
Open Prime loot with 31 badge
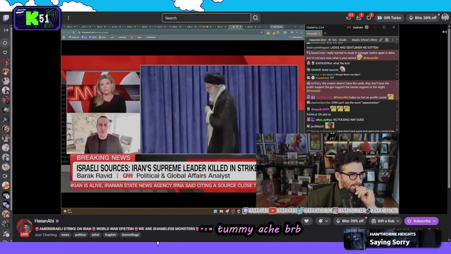click(349, 17)
